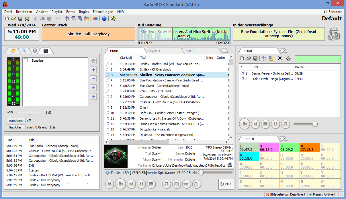Screen dimensions: 346x199
Task: Add a folder via the main toolbar folder-plus icon
Action: (87, 19)
